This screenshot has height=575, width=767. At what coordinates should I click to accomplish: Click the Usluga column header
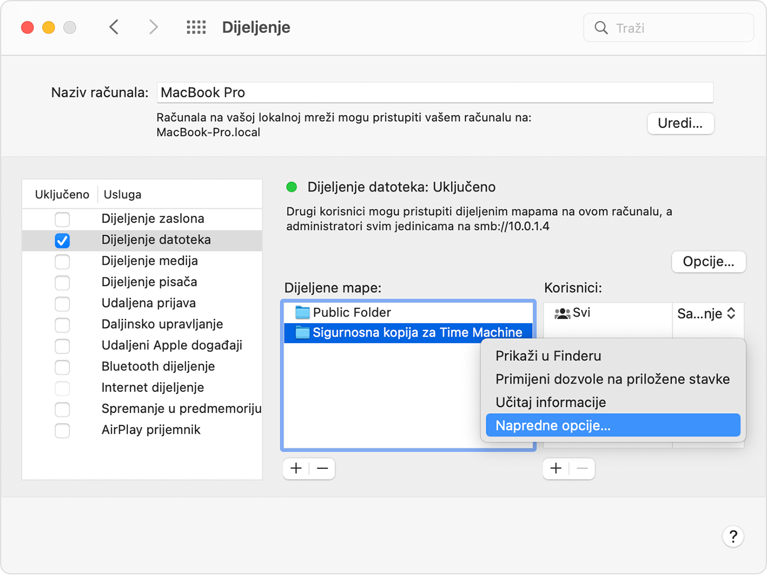click(122, 195)
